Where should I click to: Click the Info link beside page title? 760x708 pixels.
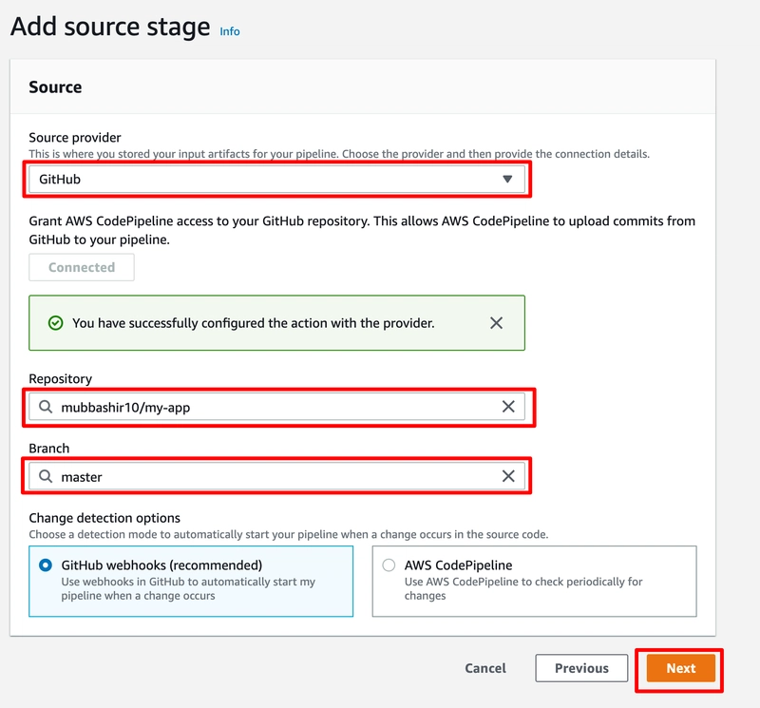click(x=230, y=31)
